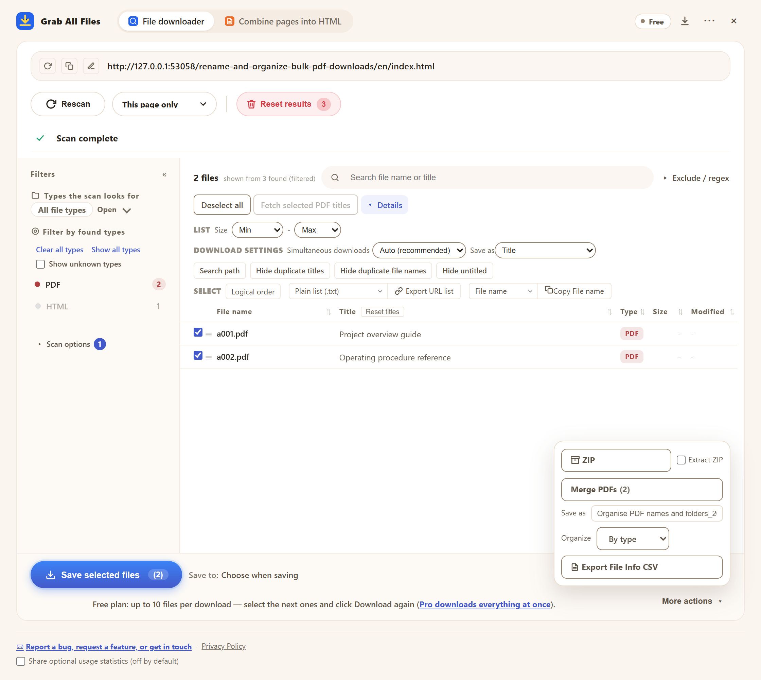Click the Merge PDFs (2) button
This screenshot has height=680, width=761.
point(641,490)
